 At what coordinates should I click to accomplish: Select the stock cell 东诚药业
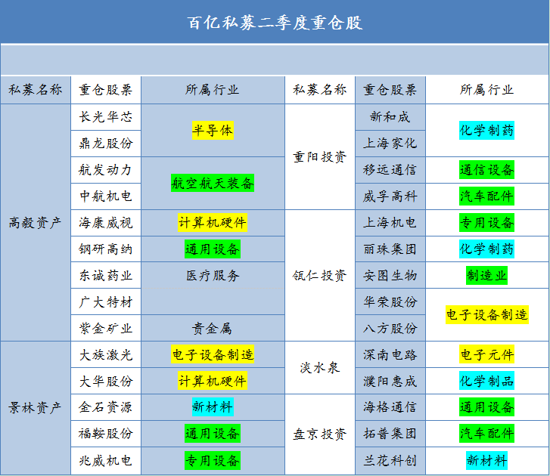106,275
